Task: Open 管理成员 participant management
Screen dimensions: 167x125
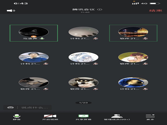Action: coord(117,117)
